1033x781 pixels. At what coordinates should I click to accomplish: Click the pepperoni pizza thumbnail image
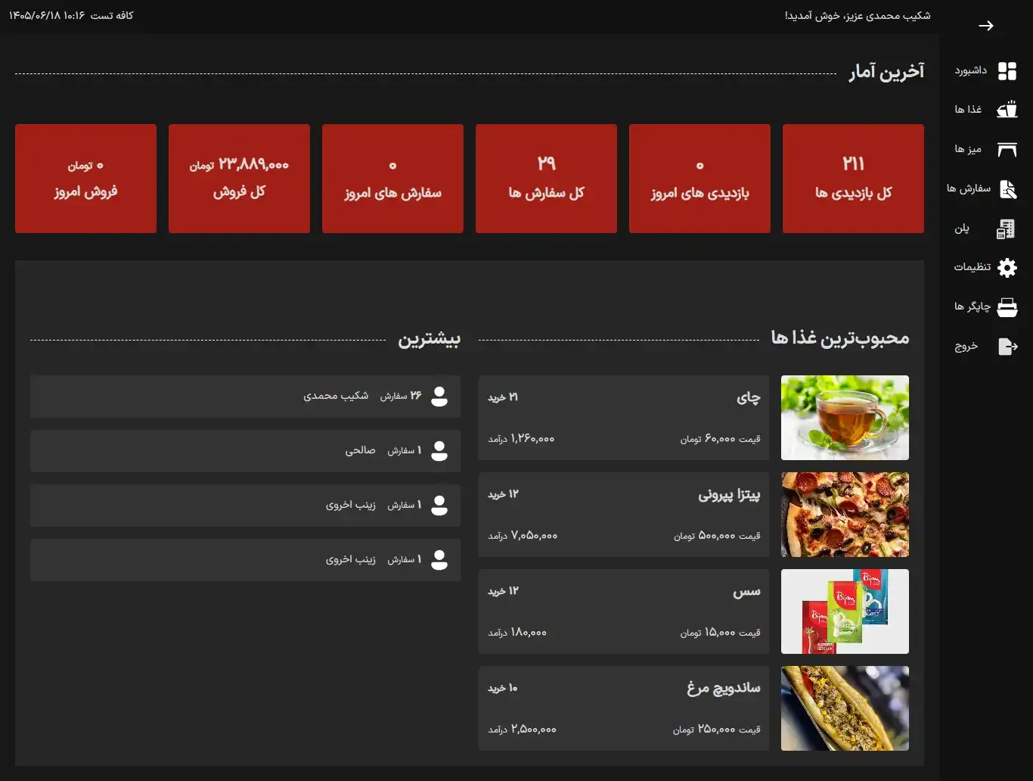click(x=845, y=515)
